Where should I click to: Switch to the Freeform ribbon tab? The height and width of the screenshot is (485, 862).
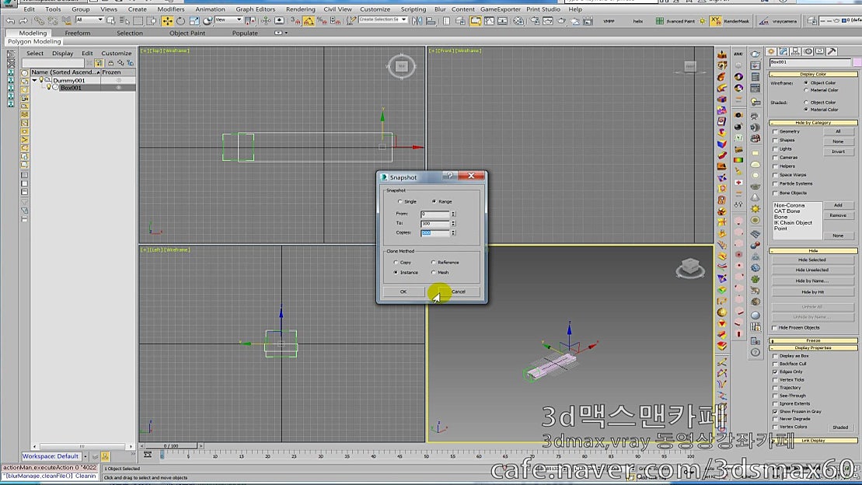[78, 33]
